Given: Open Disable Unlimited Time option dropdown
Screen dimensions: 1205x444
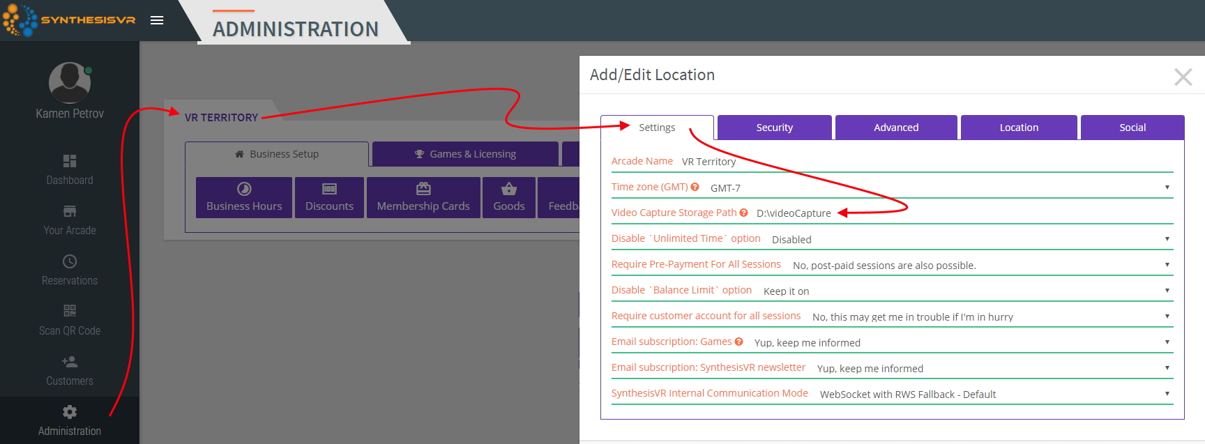Looking at the screenshot, I should (x=970, y=239).
